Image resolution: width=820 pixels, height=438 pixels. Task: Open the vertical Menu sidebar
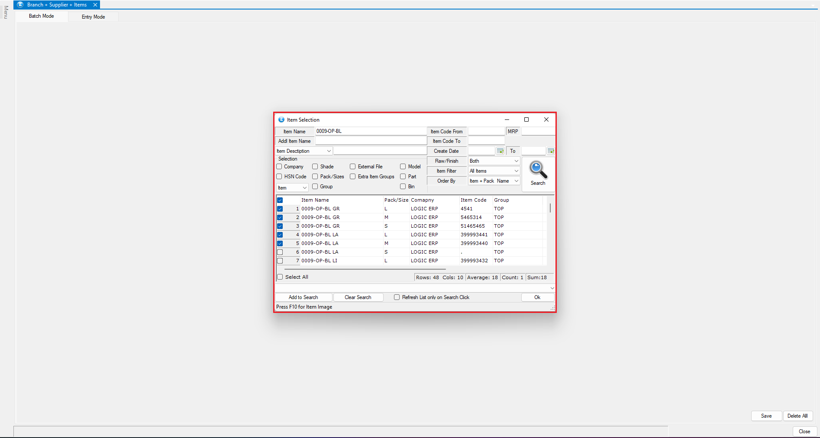(6, 12)
